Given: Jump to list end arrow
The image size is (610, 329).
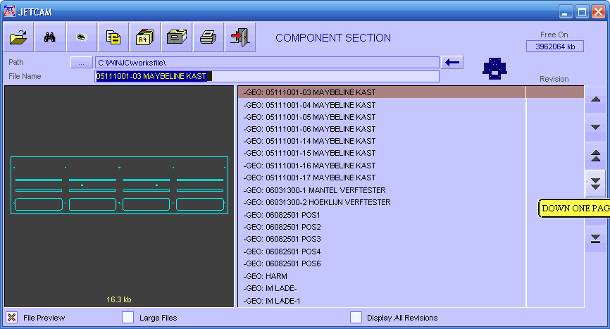Looking at the screenshot, I should (595, 238).
